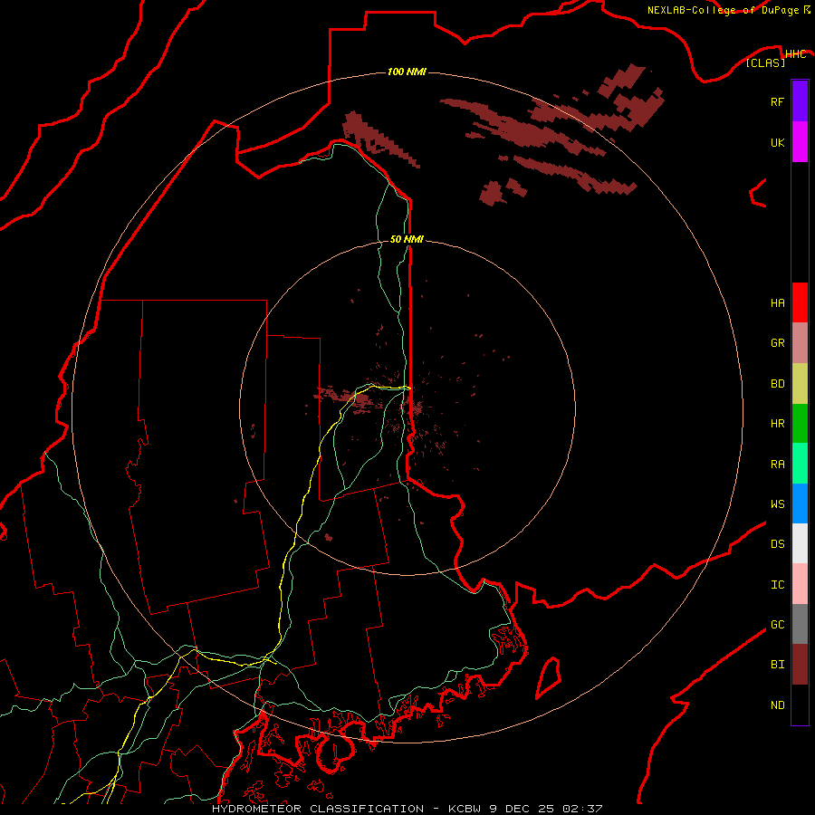Click the [CLAS] units label
Screen dimensions: 815x815
pyautogui.click(x=765, y=62)
